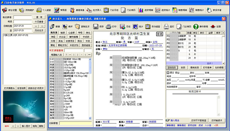230x131 pixels.
Task: Select the 抗生素 drug category tab
Action: coord(54,33)
